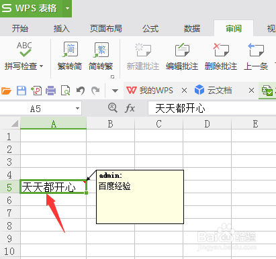Select column E header
This screenshot has height=259, width=276.
[x=254, y=123]
